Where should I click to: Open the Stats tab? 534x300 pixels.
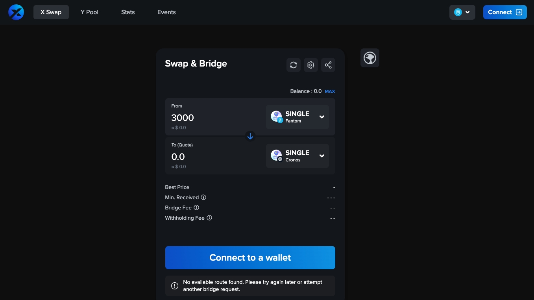click(x=128, y=12)
